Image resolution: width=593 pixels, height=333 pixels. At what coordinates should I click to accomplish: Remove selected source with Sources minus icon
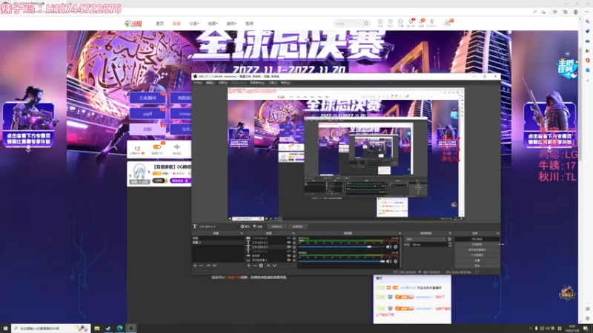[x=255, y=266]
